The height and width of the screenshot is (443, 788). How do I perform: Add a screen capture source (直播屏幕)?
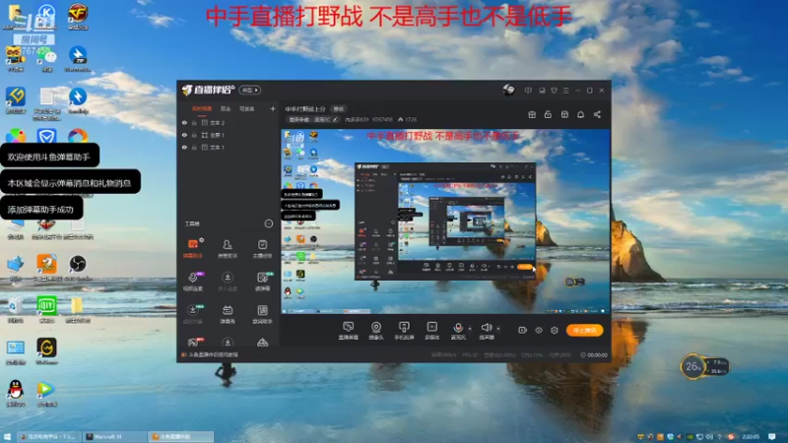(x=349, y=331)
